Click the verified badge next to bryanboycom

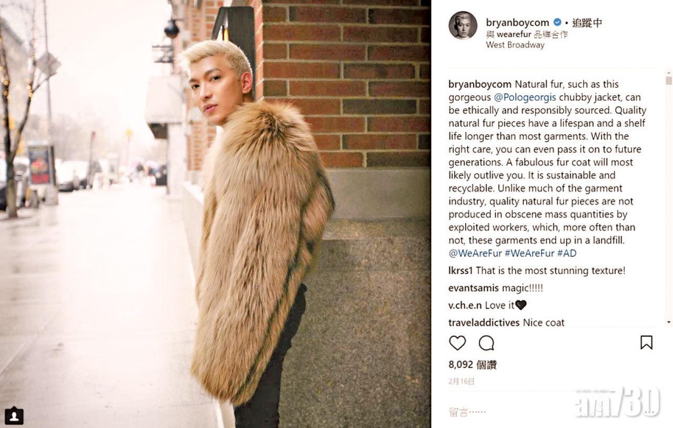[557, 23]
